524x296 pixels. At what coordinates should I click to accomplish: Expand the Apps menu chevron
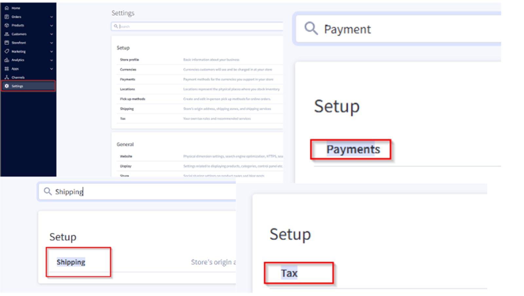click(x=51, y=69)
